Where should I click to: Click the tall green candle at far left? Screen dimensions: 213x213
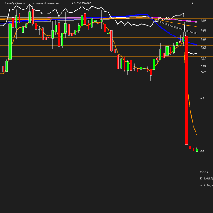click(10, 41)
